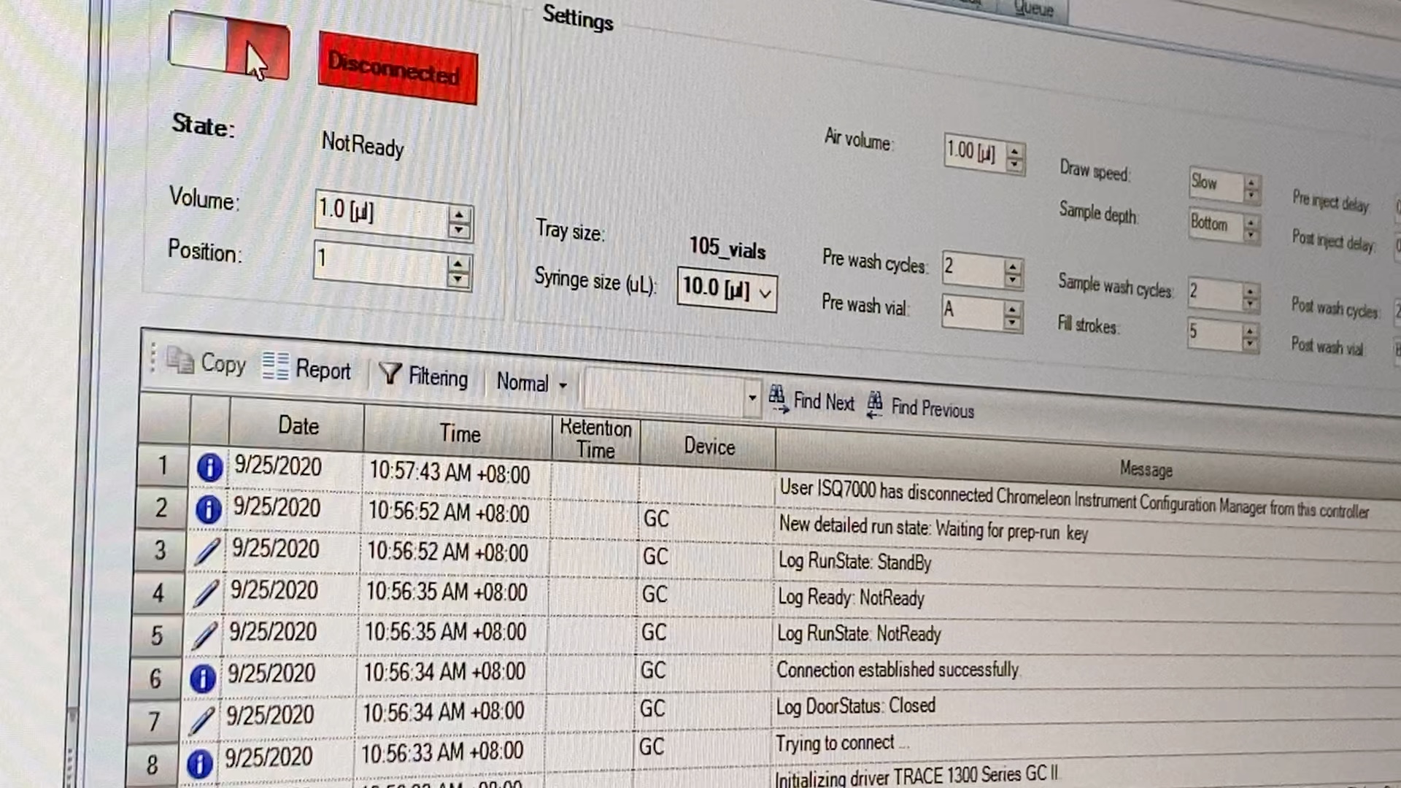
Task: Decrease Pre wash vial spinner
Action: tap(1012, 322)
